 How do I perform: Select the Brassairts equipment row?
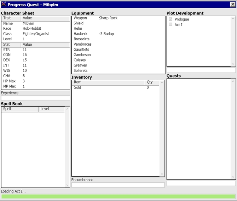118,39
